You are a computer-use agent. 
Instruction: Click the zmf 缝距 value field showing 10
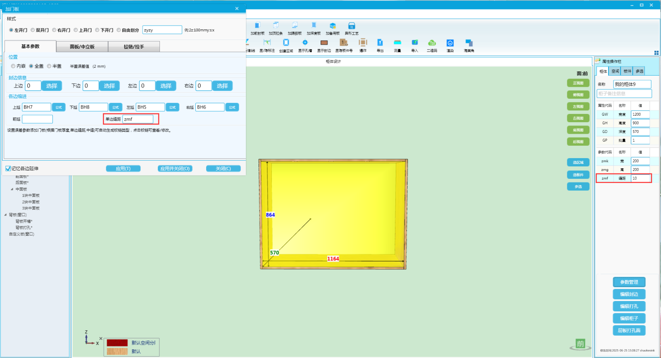click(640, 178)
